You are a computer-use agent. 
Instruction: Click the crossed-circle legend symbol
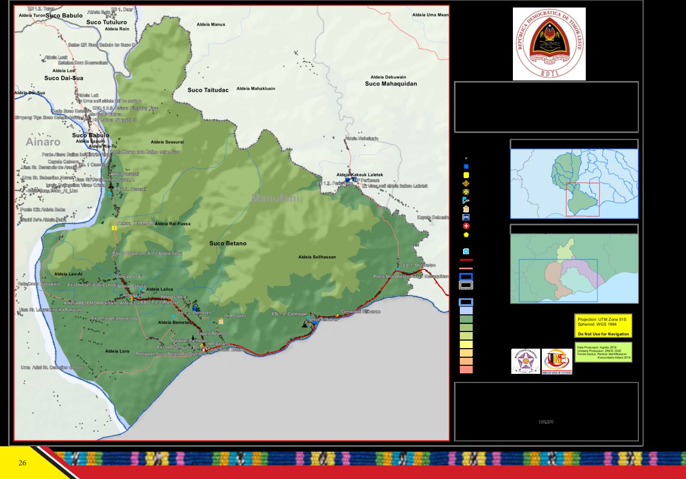coord(466,191)
